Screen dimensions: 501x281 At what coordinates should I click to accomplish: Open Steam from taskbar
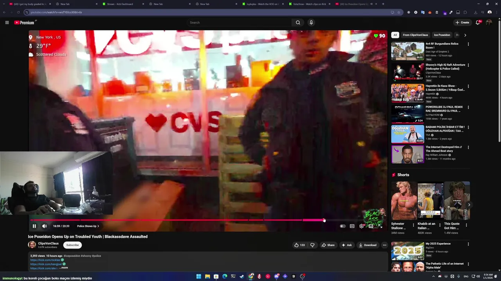click(242, 276)
